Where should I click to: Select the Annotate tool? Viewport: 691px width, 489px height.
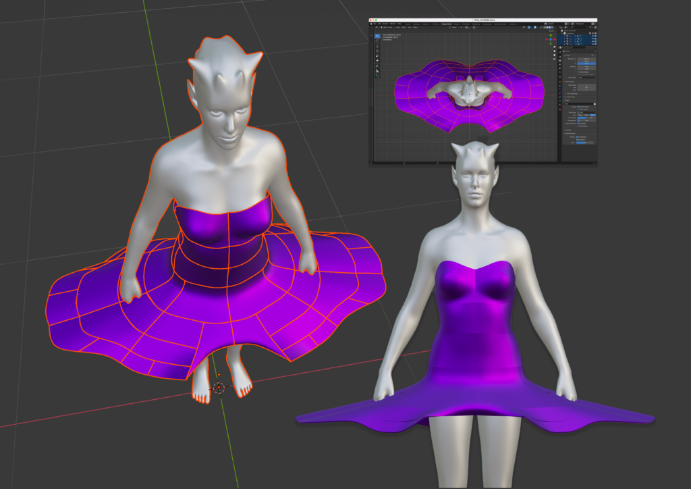point(377,65)
